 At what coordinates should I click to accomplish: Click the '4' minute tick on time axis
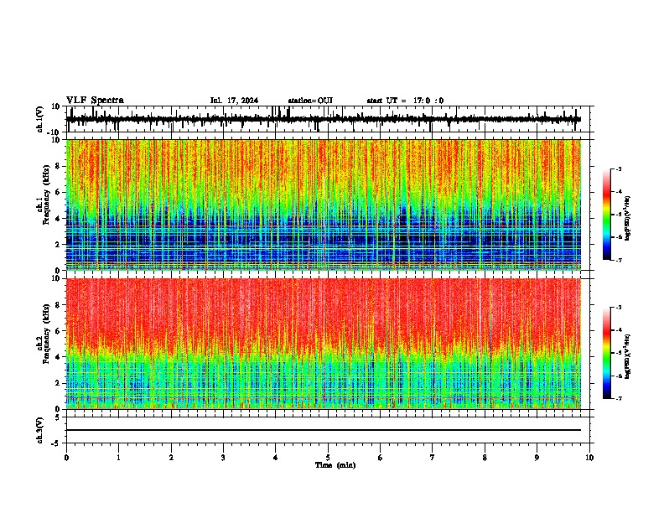pyautogui.click(x=276, y=458)
